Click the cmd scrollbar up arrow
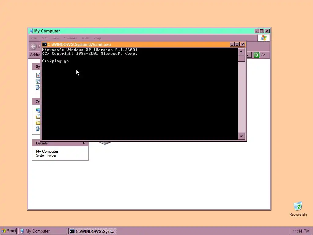Image resolution: width=313 pixels, height=235 pixels. pyautogui.click(x=241, y=52)
